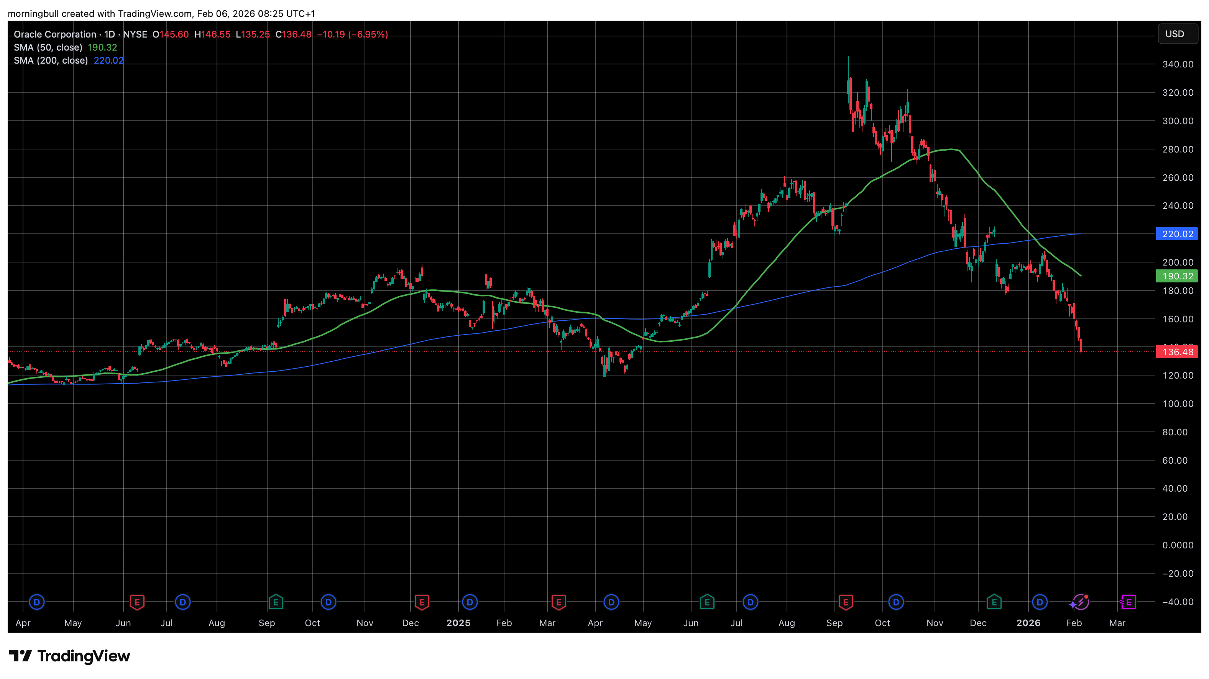The image size is (1209, 679).
Task: Click the green earnings icon near Sep 2024
Action: click(276, 602)
